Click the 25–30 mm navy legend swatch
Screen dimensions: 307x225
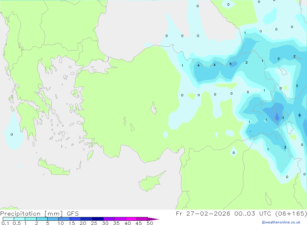[x=98, y=219]
